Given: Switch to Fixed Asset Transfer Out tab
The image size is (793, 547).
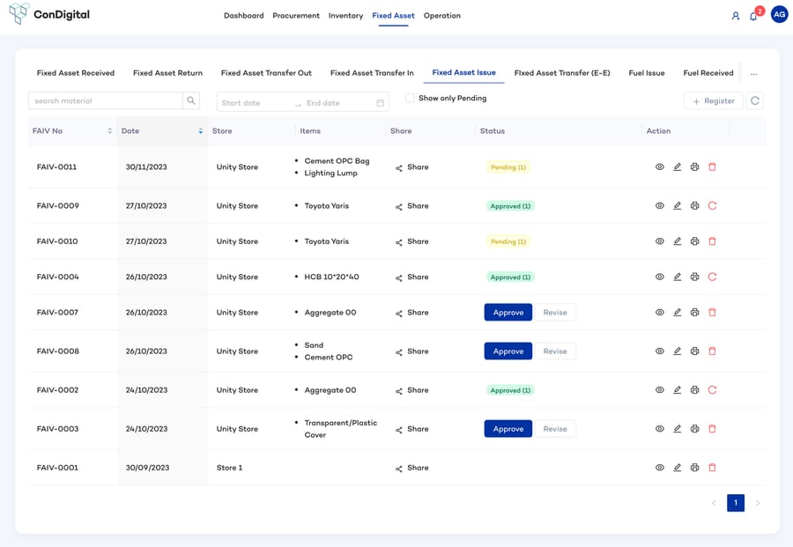Looking at the screenshot, I should (x=266, y=73).
